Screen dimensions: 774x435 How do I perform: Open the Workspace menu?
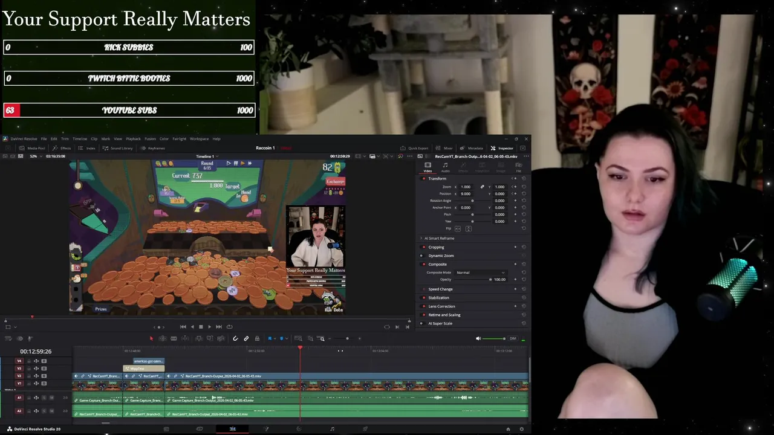tap(199, 138)
